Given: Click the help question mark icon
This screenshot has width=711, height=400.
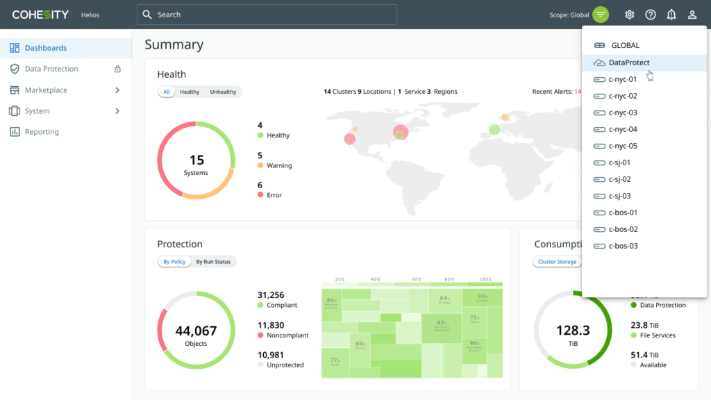Looking at the screenshot, I should click(651, 15).
